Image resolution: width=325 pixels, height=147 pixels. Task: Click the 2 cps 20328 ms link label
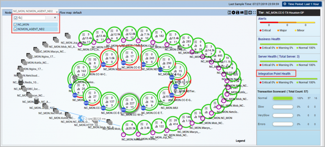[x=96, y=119]
